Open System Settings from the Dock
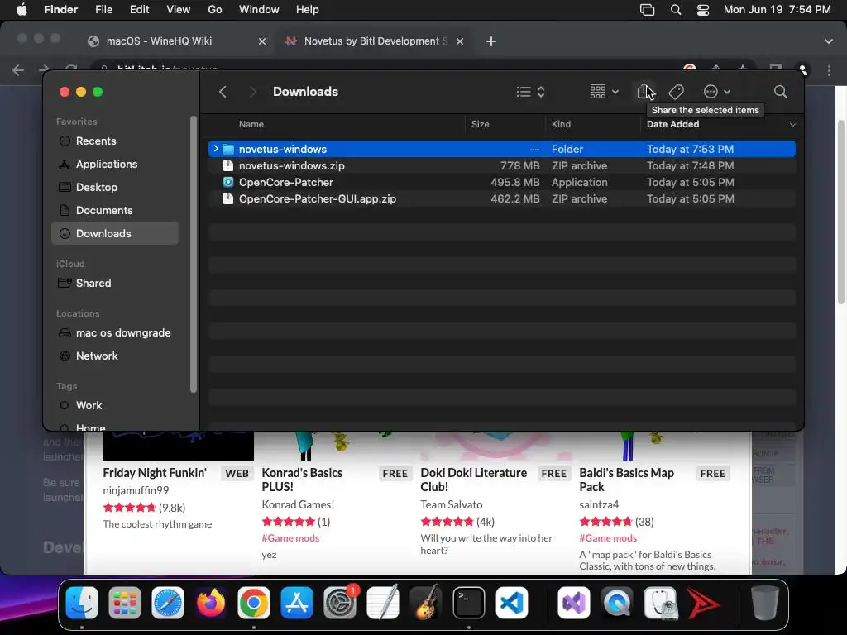The width and height of the screenshot is (847, 635). point(340,603)
